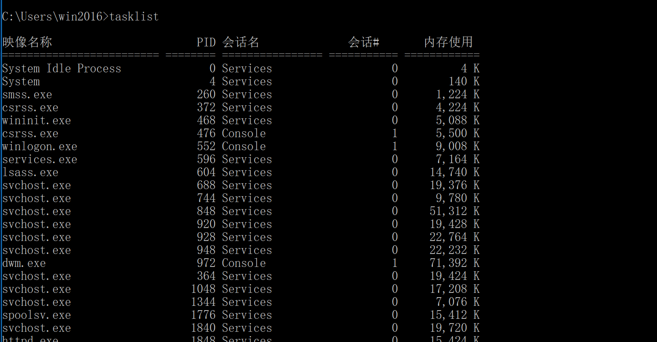Click Console session name in winlogon.exe row

[244, 146]
